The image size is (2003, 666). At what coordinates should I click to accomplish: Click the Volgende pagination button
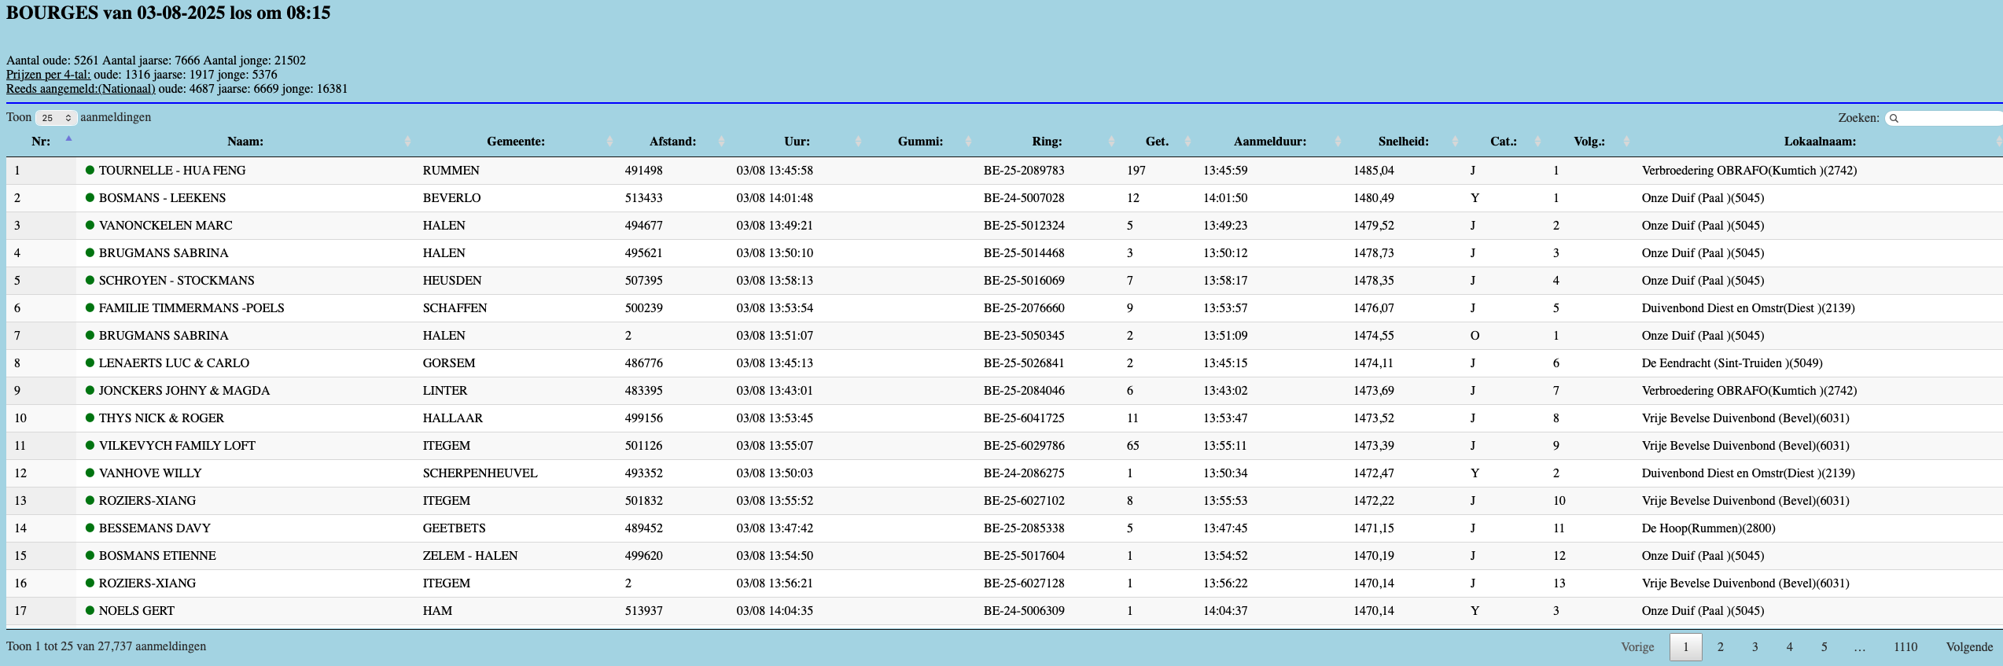pos(1969,647)
